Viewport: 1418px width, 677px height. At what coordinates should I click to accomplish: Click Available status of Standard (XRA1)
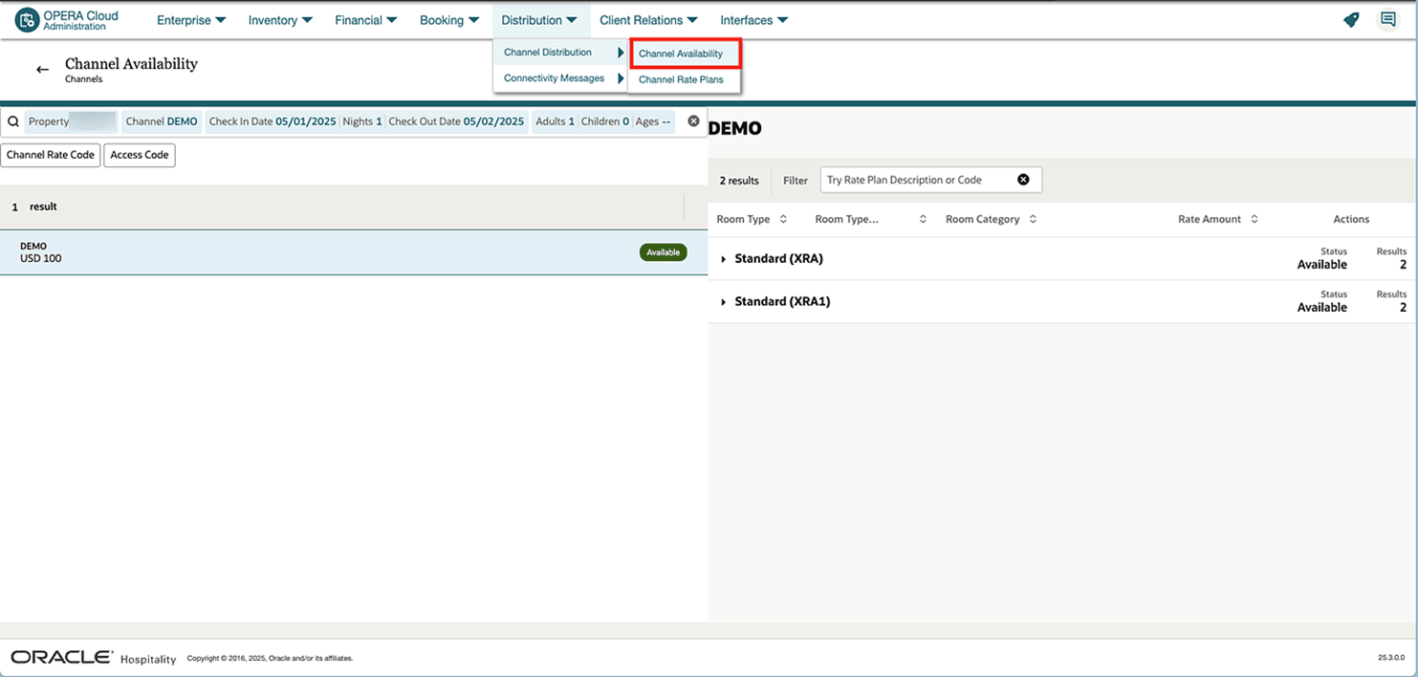1322,308
